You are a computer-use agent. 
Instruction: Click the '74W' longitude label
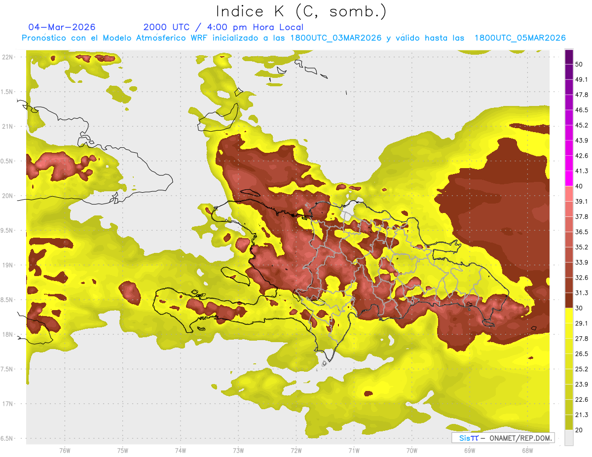pos(181,451)
